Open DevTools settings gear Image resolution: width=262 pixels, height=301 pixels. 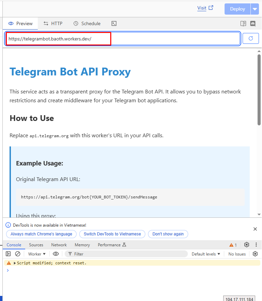pos(247,245)
